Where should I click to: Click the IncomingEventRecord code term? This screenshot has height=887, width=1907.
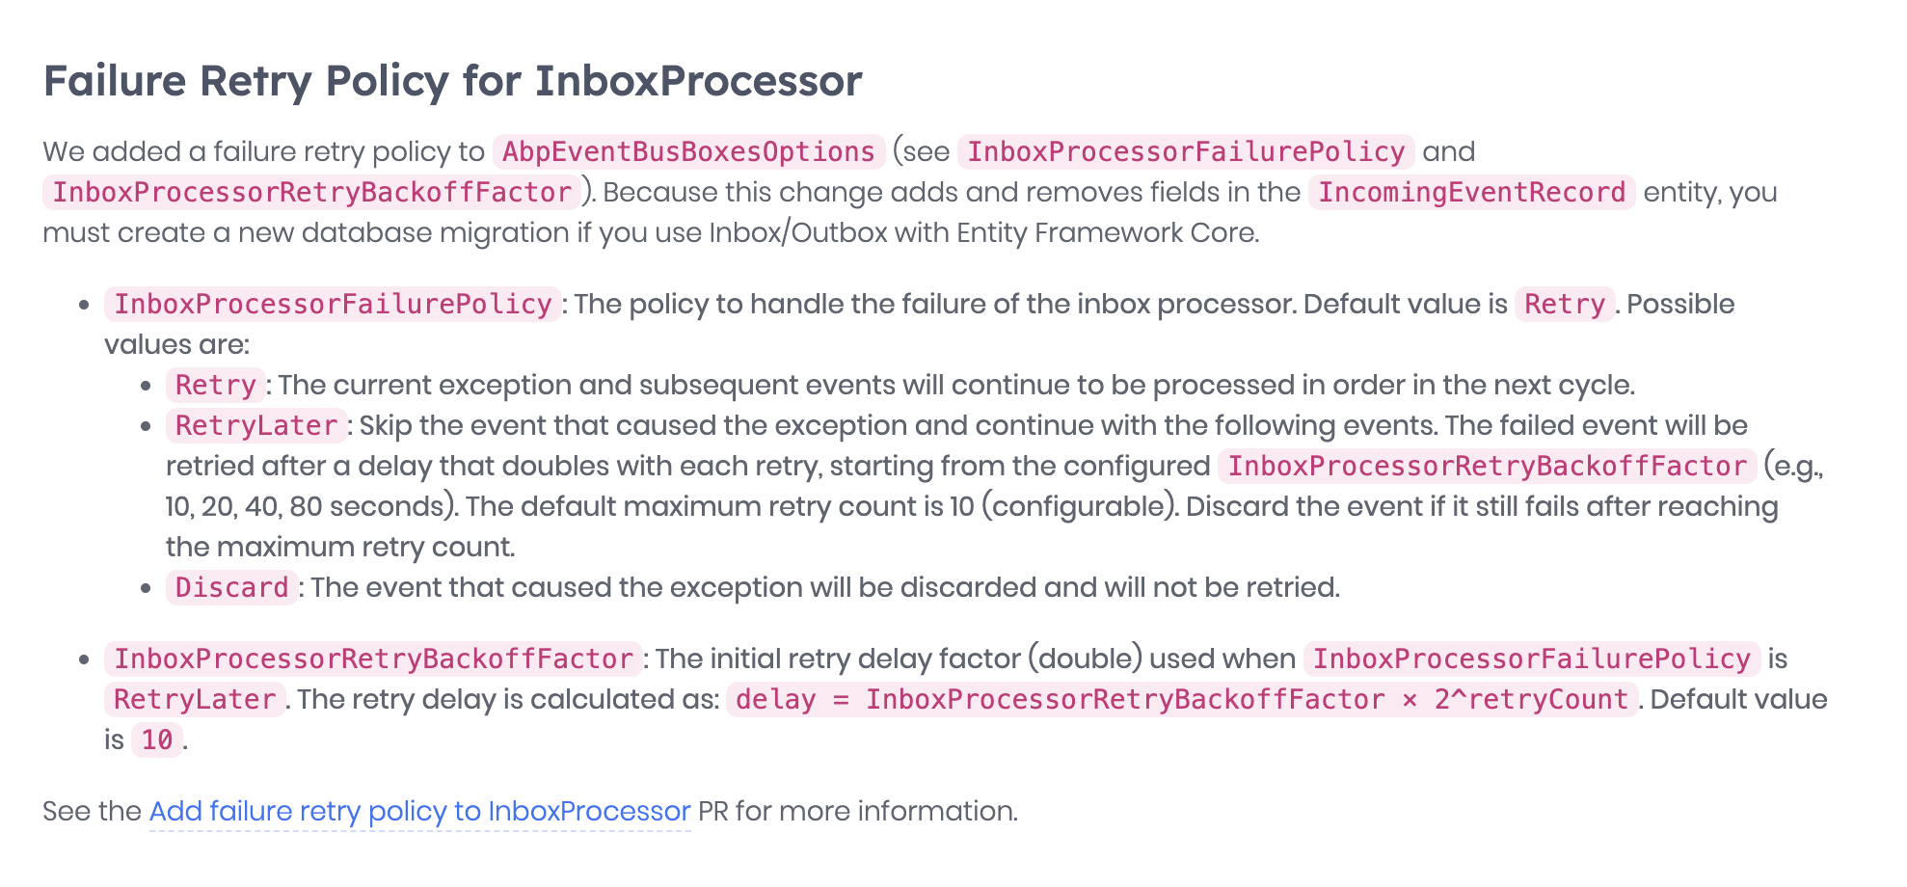tap(1471, 193)
